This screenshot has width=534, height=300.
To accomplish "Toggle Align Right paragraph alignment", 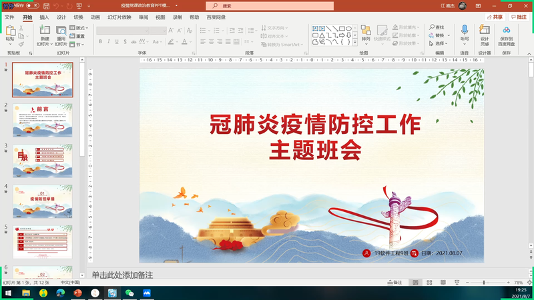I will [x=220, y=41].
